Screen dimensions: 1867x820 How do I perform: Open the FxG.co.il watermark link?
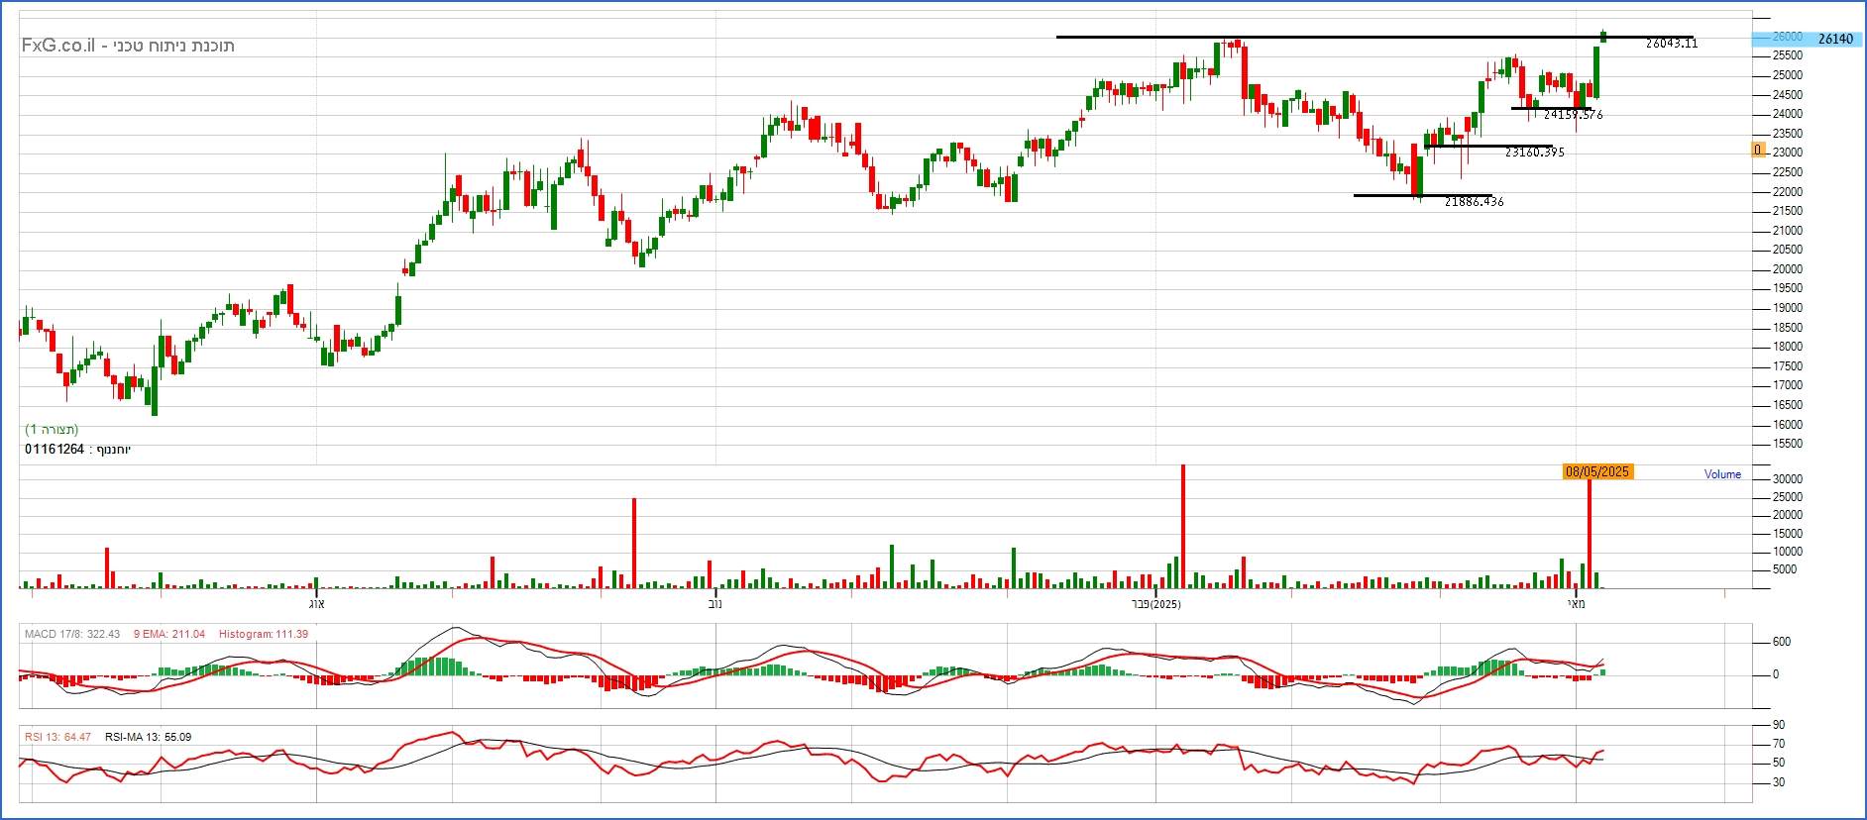pos(59,46)
